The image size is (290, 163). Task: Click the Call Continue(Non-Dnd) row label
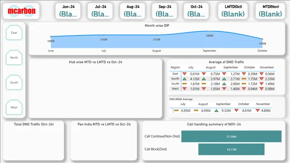point(162,136)
